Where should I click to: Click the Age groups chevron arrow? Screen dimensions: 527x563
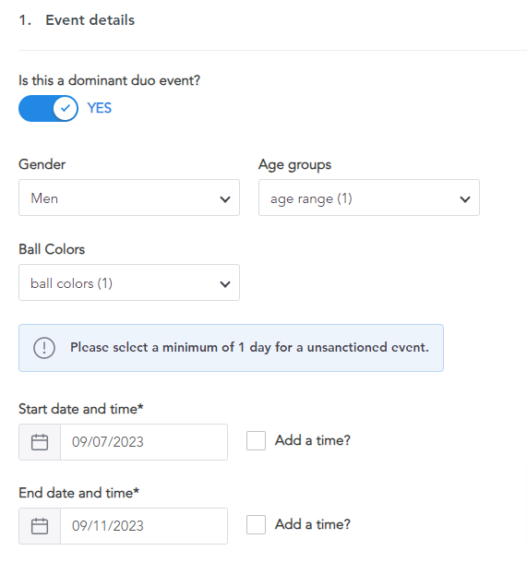(x=465, y=199)
